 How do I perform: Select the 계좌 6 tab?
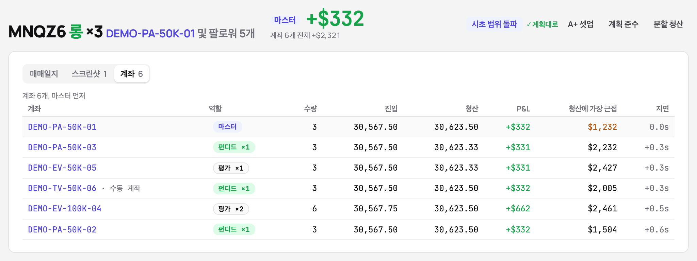pos(132,74)
